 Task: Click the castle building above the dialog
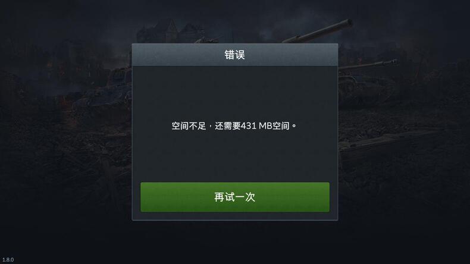(171, 31)
